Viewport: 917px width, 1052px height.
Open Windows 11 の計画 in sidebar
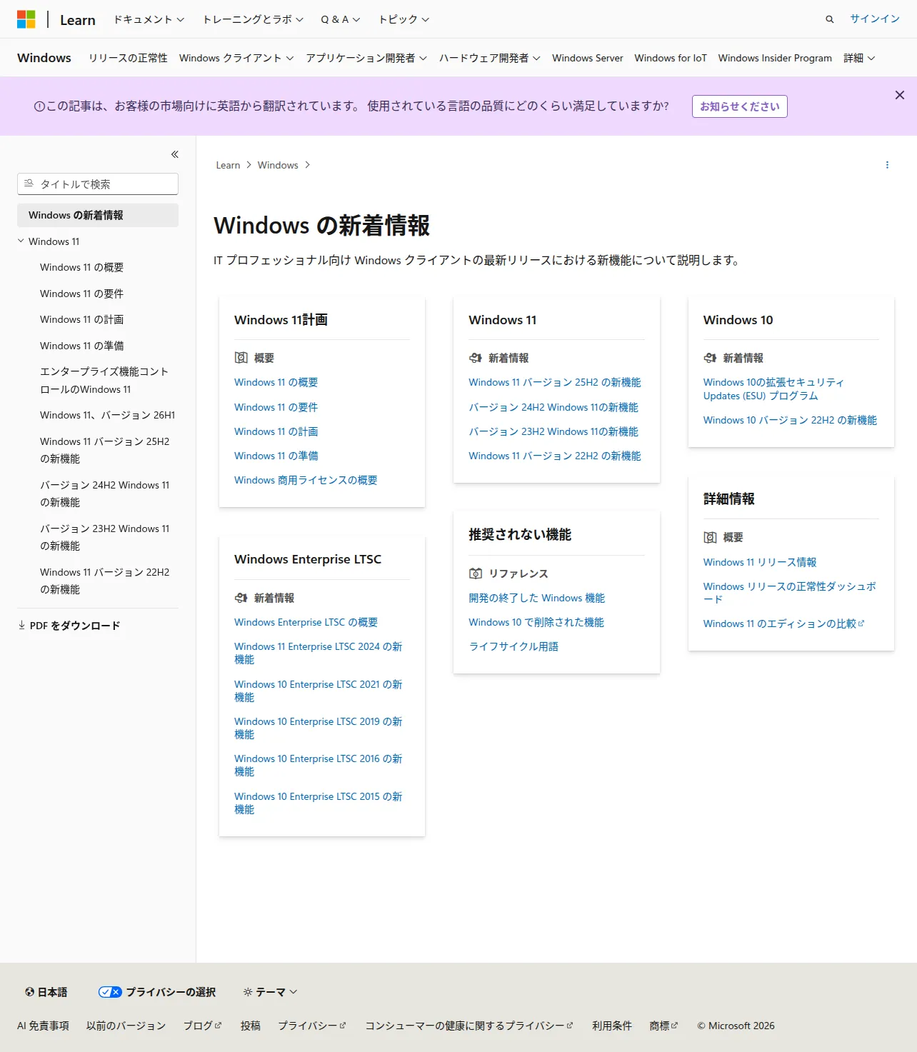click(x=81, y=319)
